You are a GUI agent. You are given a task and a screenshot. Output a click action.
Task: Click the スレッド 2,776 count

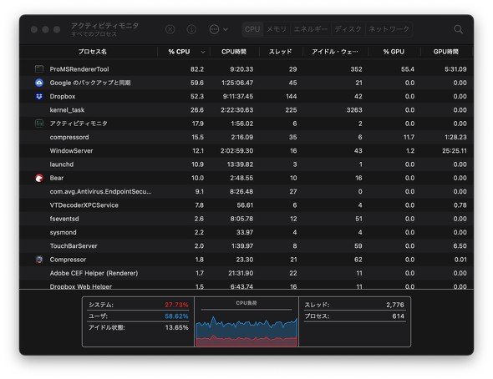[395, 305]
